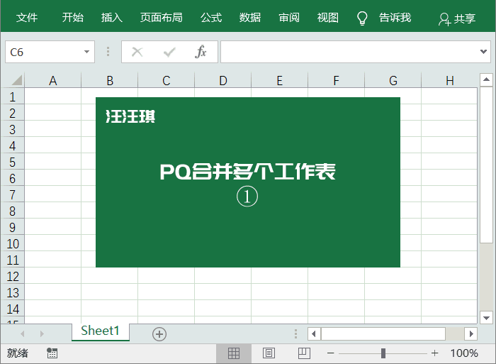
Task: Select row 14 header
Action: click(13, 309)
